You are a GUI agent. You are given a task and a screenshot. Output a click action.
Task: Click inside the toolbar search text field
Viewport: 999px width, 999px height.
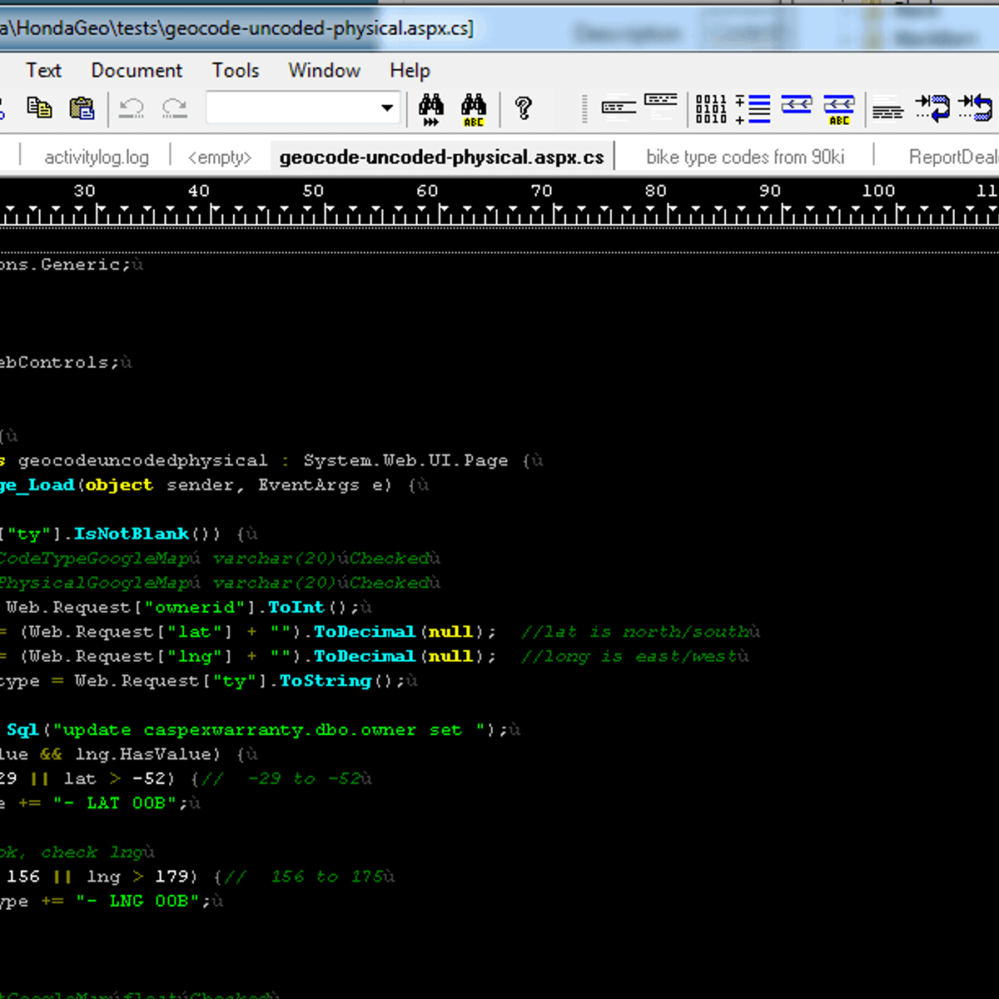[291, 108]
